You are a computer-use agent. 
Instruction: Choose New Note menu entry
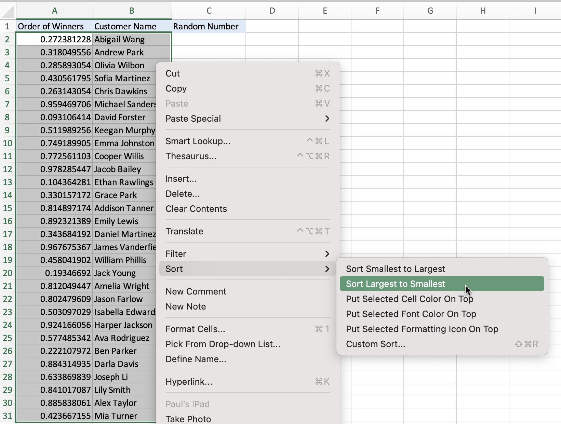coord(248,306)
